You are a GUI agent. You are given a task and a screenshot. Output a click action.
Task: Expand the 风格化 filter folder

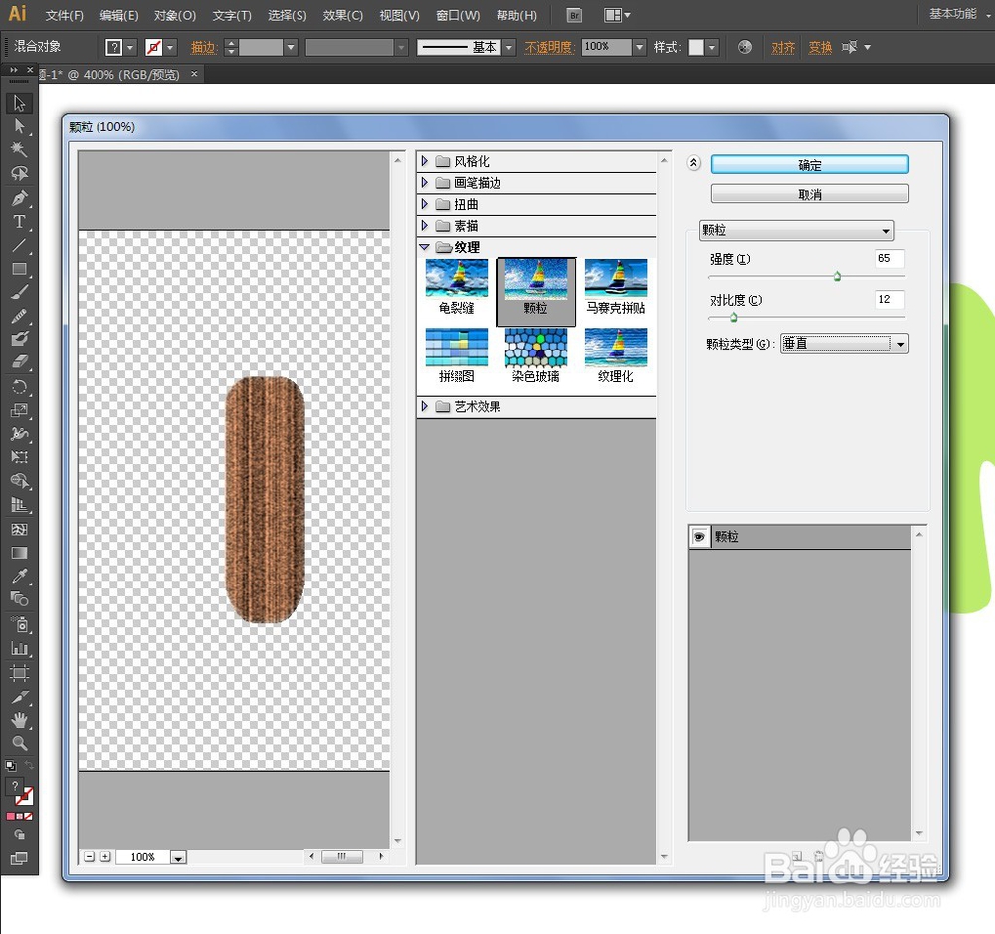click(425, 161)
